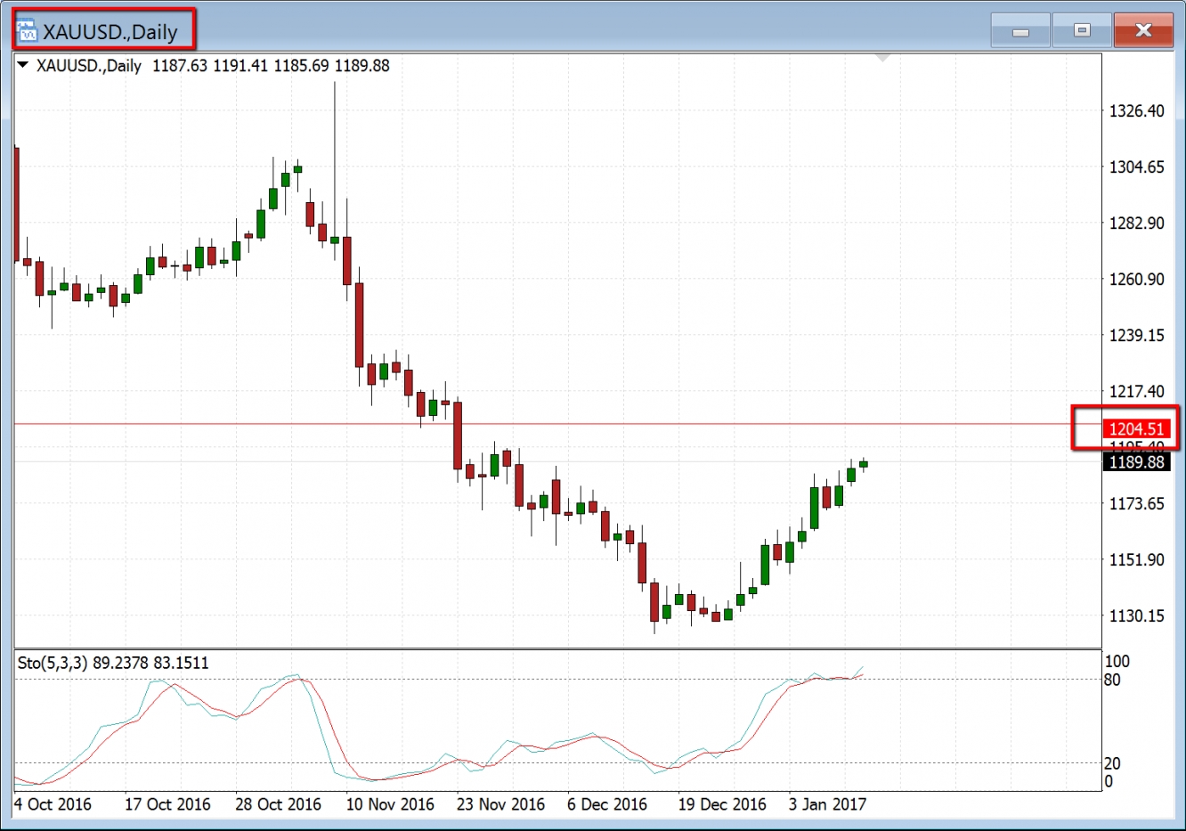Image resolution: width=1186 pixels, height=831 pixels.
Task: Select the red horizontal line on the chart
Action: click(x=557, y=424)
